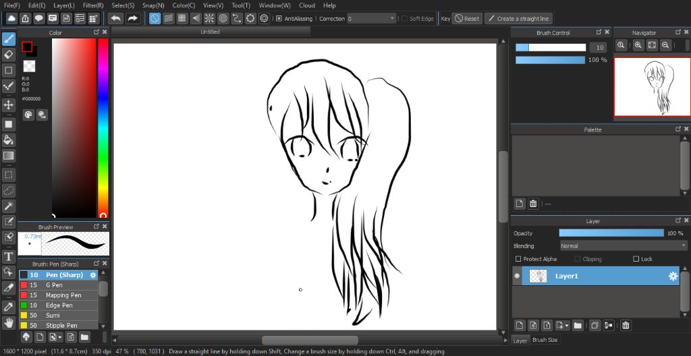The height and width of the screenshot is (356, 691).
Task: Click the Undo arrow in toolbar
Action: pos(116,18)
